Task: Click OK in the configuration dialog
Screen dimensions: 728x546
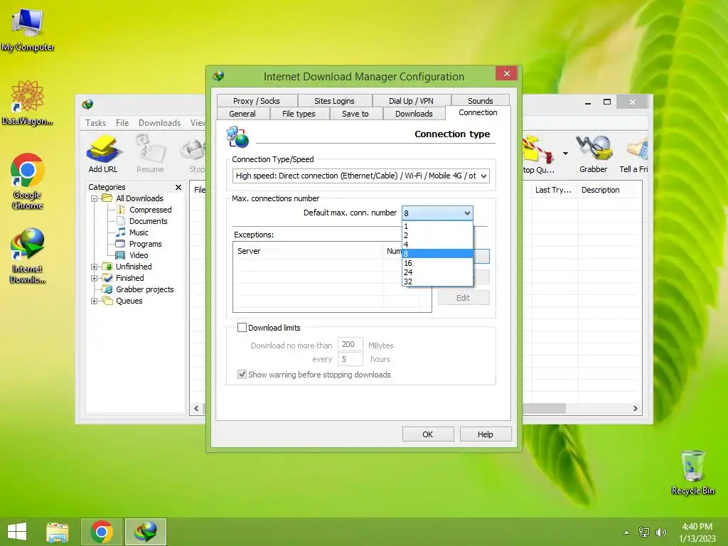Action: click(x=427, y=434)
